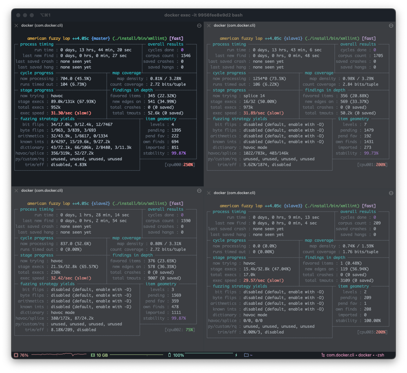Close the master fuzzer pane
The width and height of the screenshot is (407, 373).
click(x=16, y=26)
